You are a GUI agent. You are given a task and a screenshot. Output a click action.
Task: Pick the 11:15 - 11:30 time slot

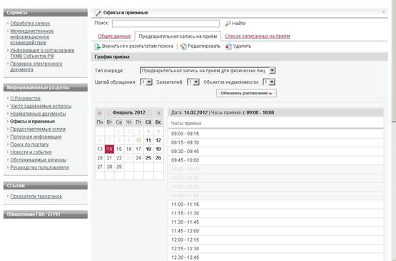[x=276, y=213]
